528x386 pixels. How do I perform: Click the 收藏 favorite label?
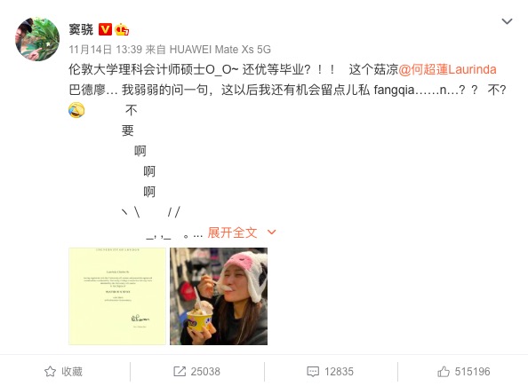tap(72, 372)
